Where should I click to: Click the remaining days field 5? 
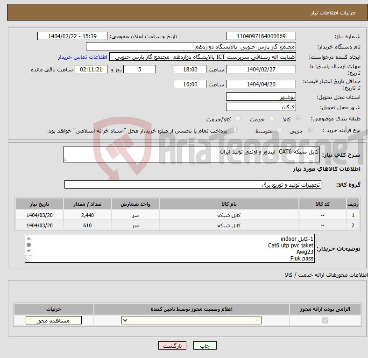pyautogui.click(x=140, y=69)
